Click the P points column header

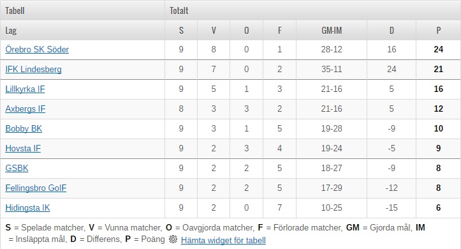coord(438,30)
